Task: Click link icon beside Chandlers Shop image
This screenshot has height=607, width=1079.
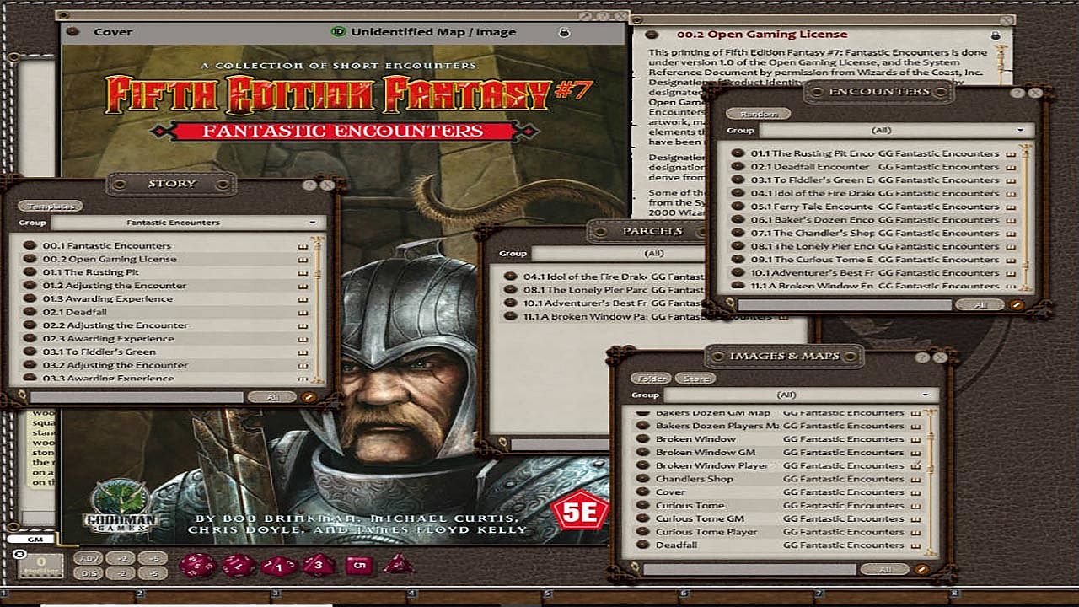Action: pos(644,479)
